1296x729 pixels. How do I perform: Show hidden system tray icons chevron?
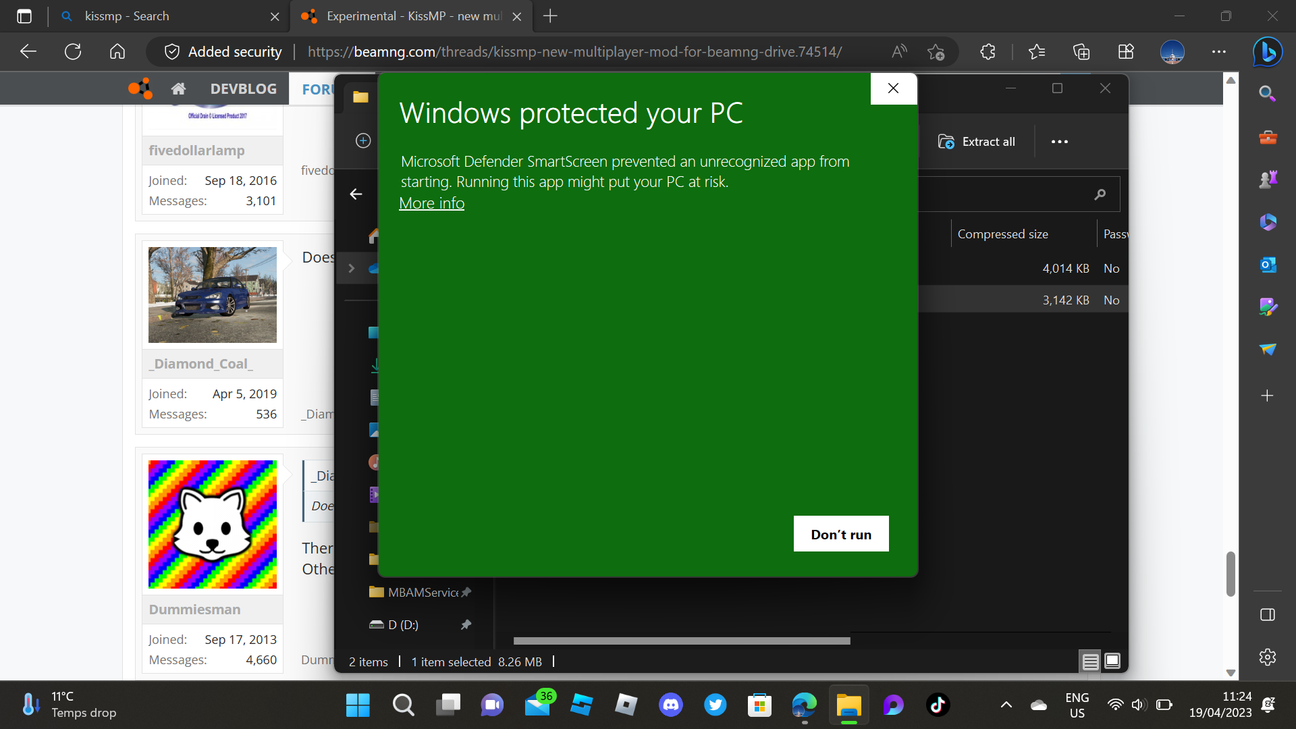1006,705
